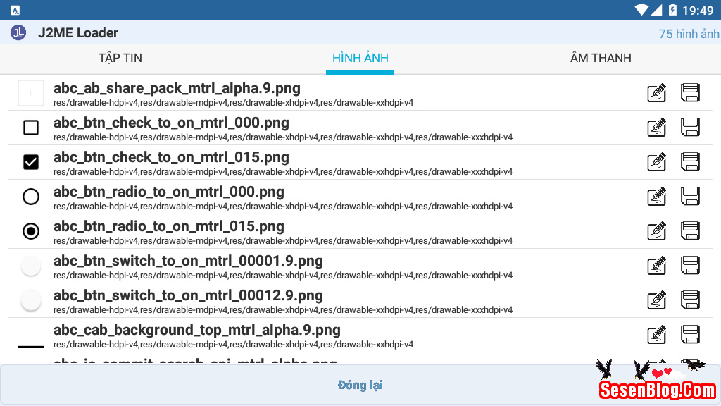The height and width of the screenshot is (406, 721).
Task: Switch to the ÂM THANH tab
Action: pyautogui.click(x=601, y=58)
